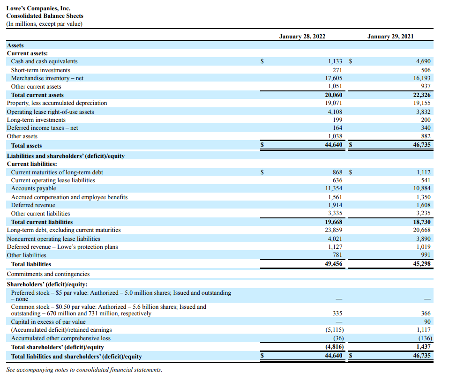Select the Total current liabilities value 19,668

(335, 222)
